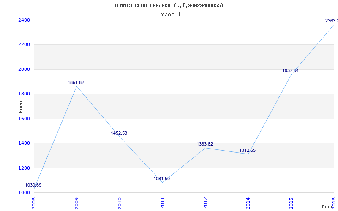The height and width of the screenshot is (211, 338).
Task: Select the 1081.50 data label
Action: [162, 179]
